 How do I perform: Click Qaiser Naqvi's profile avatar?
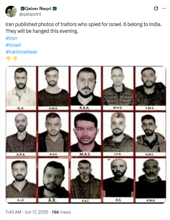point(11,11)
